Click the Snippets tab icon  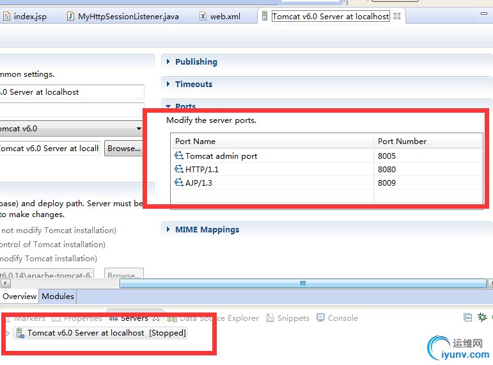pyautogui.click(x=270, y=318)
